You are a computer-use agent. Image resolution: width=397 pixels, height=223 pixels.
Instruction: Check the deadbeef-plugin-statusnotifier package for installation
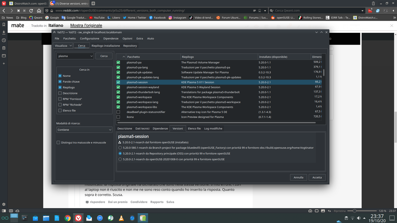point(118,112)
